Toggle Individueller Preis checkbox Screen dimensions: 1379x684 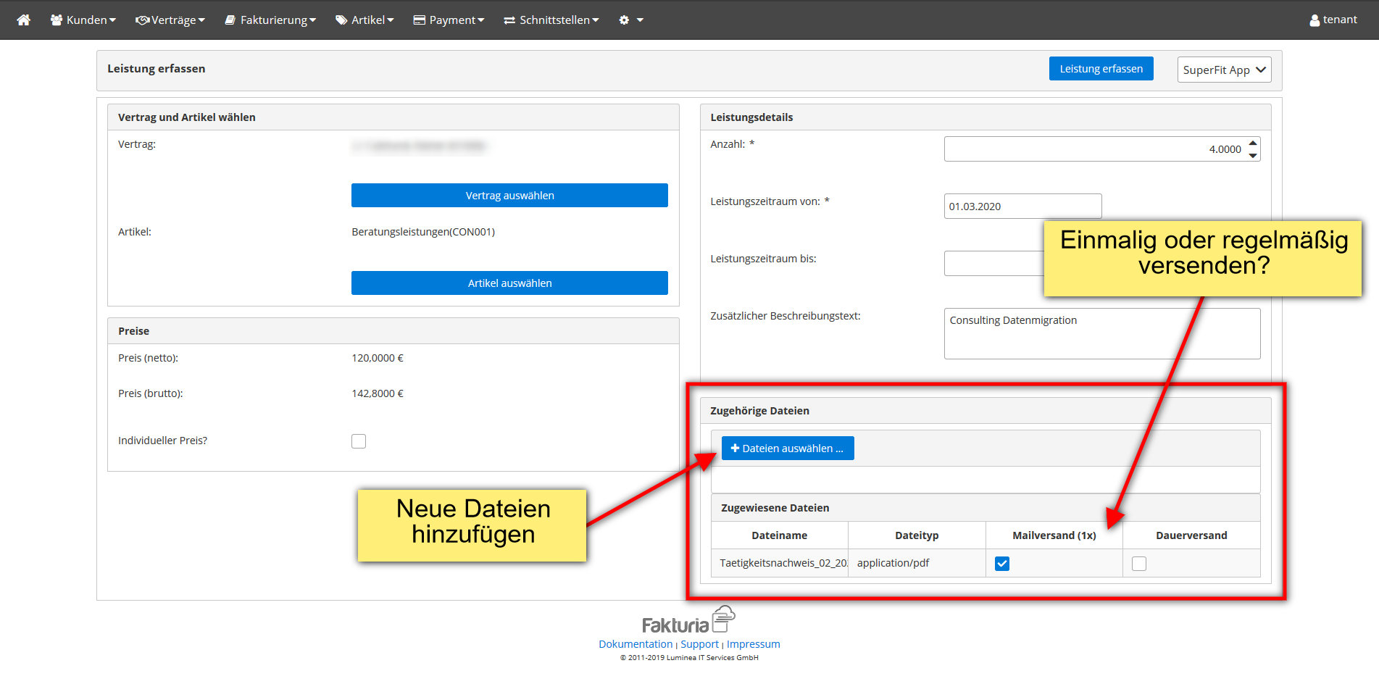pos(359,441)
